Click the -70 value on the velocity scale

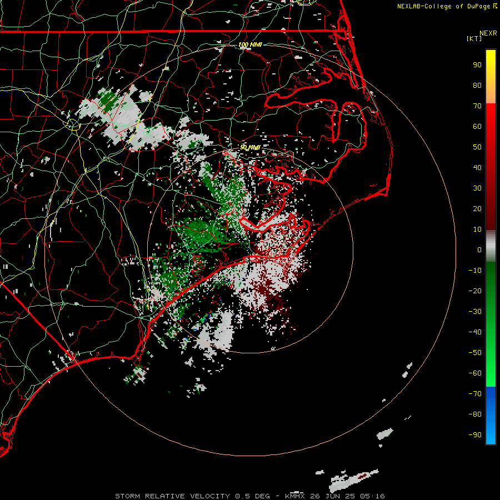coord(475,394)
